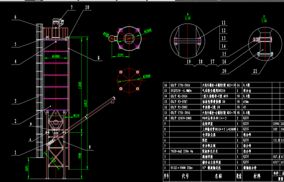This screenshot has width=284, height=182.
Task: Click the 序号 header cell in parts table
Action: click(166, 176)
